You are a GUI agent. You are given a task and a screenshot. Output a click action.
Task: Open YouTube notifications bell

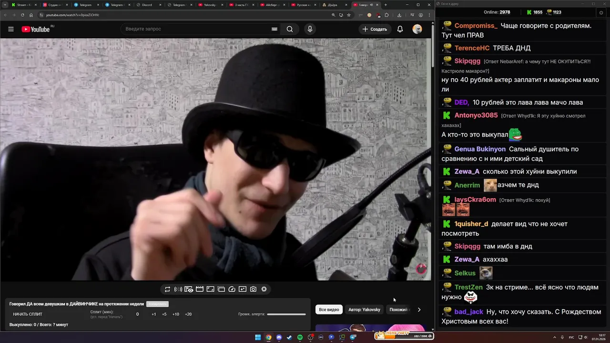pyautogui.click(x=400, y=29)
